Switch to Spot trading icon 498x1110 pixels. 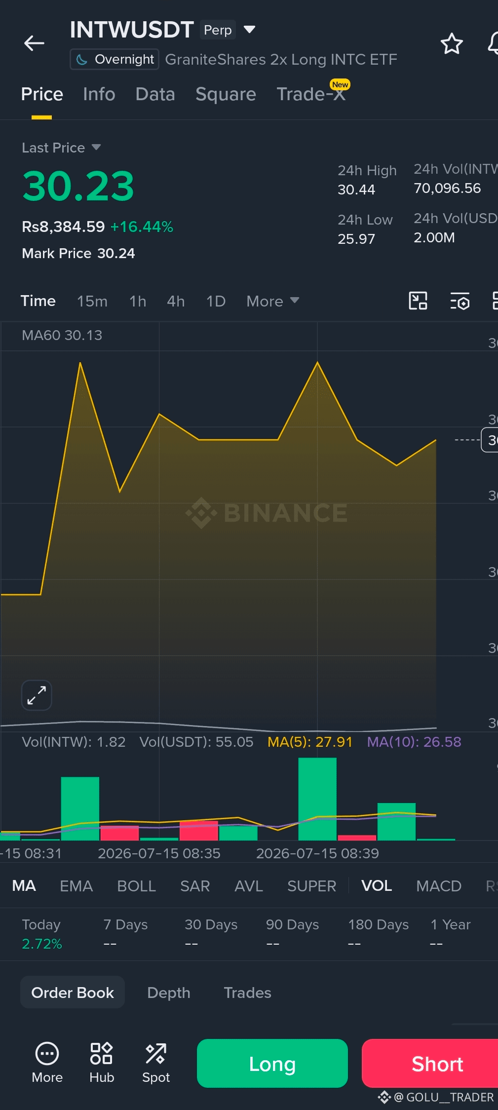[156, 1063]
